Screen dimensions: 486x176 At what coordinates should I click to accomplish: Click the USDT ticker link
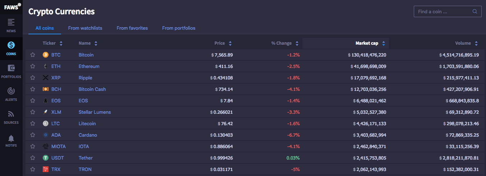tap(57, 158)
